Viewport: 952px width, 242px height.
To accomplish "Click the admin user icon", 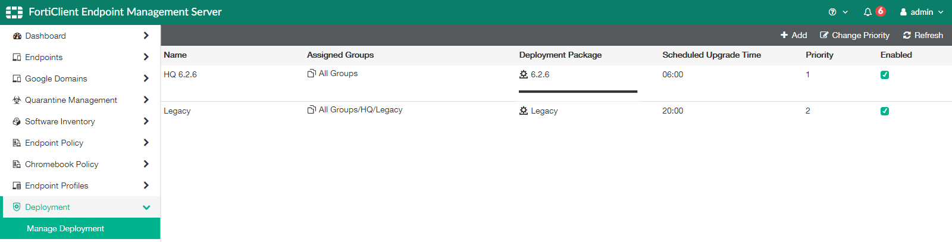I will point(903,12).
